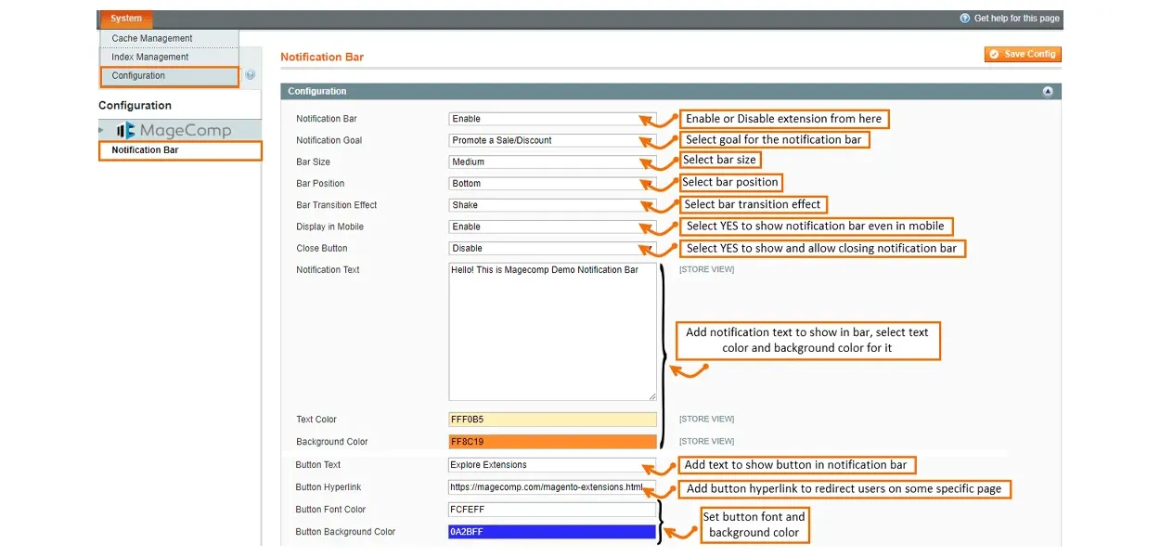Click the Background Color orange swatch field

point(552,442)
